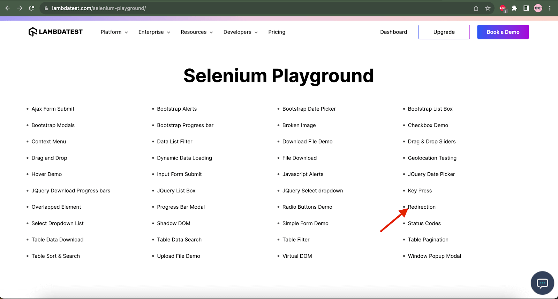Open the Bootstrap Alerts demo
Image resolution: width=558 pixels, height=299 pixels.
177,109
